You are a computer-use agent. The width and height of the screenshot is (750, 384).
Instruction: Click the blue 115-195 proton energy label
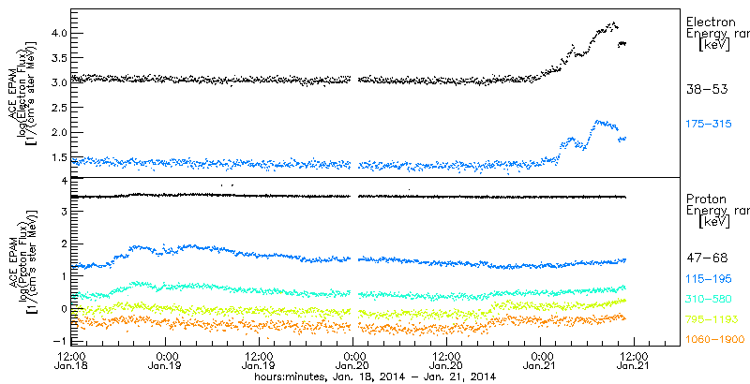(x=709, y=279)
